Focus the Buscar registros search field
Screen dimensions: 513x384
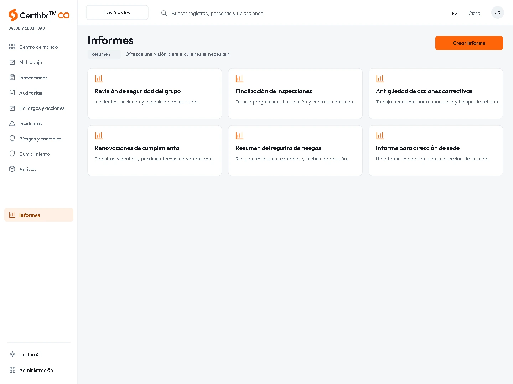[217, 13]
